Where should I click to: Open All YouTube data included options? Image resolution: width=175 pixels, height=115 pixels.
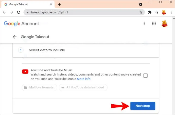click(83, 87)
